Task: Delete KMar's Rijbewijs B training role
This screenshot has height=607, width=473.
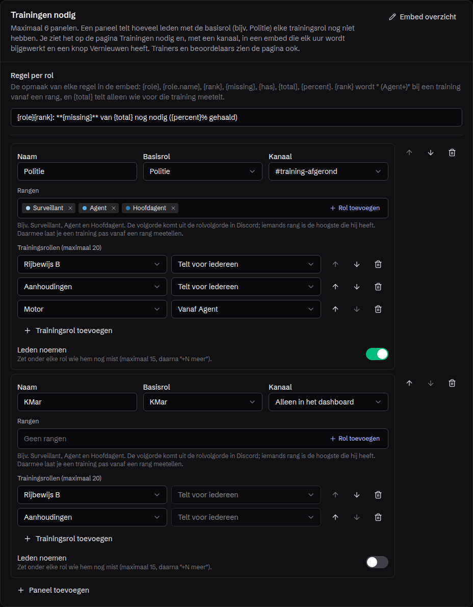Action: coord(378,495)
